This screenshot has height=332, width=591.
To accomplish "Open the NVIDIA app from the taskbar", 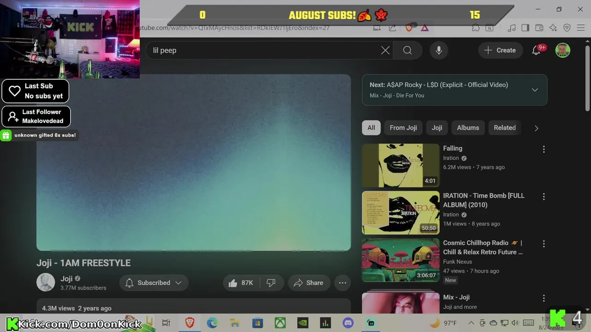I will pyautogui.click(x=302, y=323).
